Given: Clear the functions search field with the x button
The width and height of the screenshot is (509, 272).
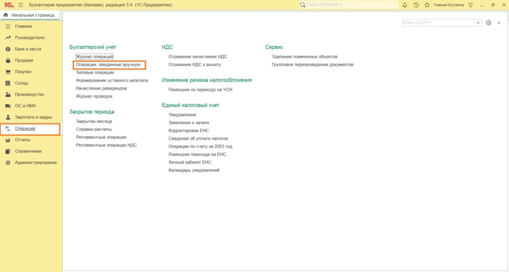Looking at the screenshot, I should click(478, 23).
